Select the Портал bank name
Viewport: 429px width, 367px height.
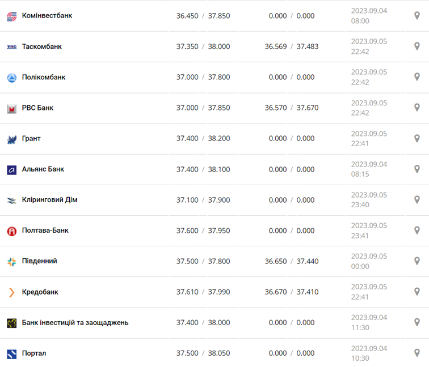(34, 353)
